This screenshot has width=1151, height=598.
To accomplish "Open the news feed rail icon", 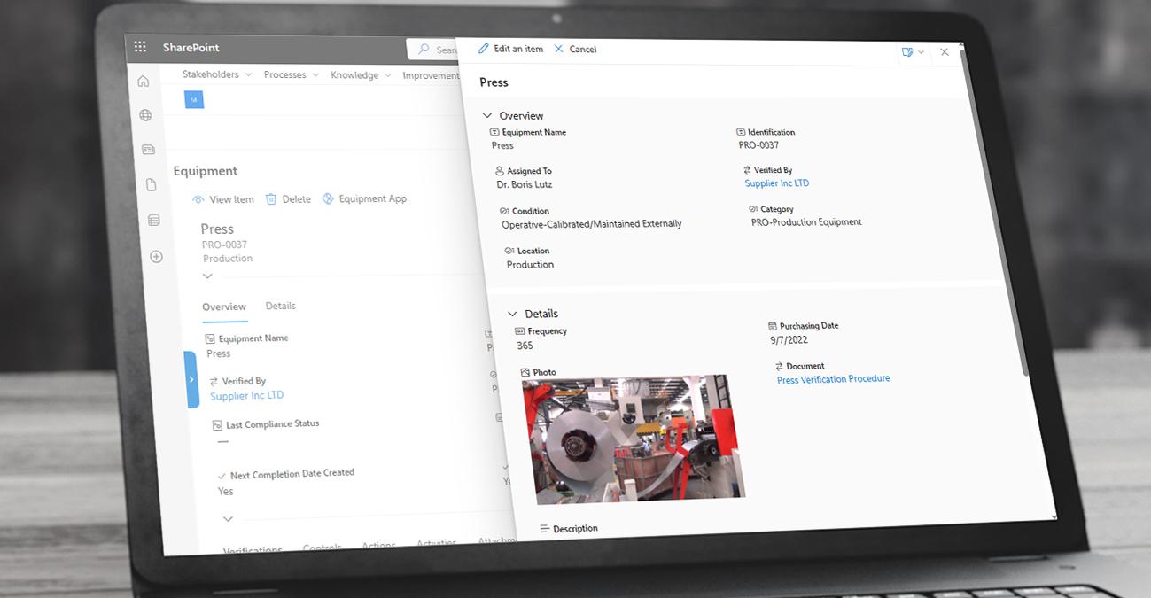I will pos(148,150).
